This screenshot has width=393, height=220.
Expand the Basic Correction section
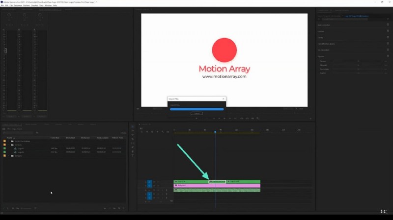tap(324, 25)
